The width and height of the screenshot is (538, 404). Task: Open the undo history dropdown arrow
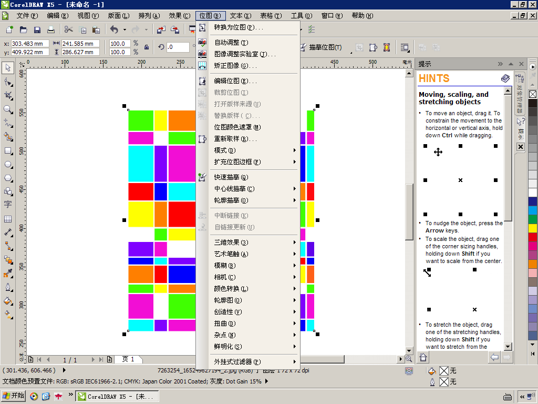125,30
